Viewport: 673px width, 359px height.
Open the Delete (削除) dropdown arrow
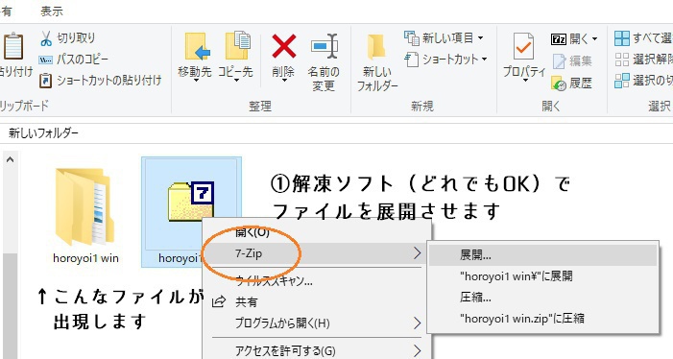283,81
